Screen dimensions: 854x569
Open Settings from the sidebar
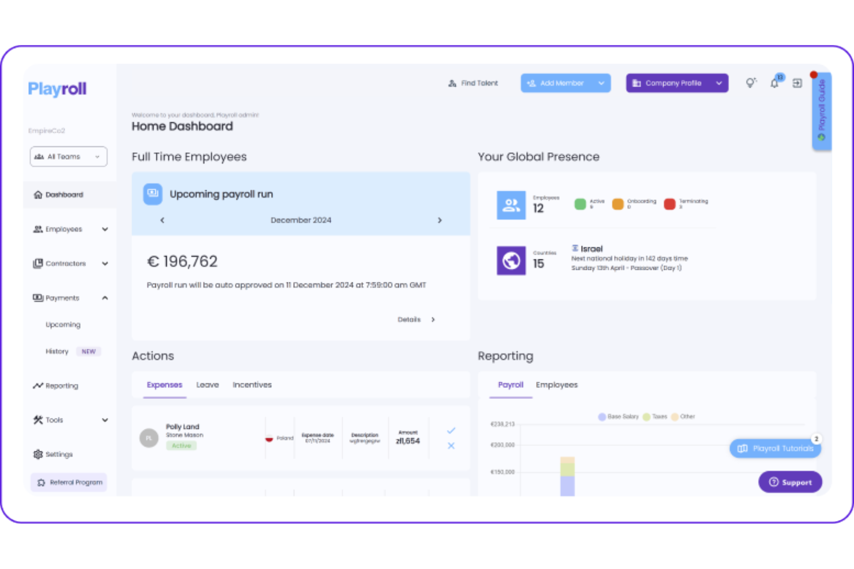pos(58,454)
